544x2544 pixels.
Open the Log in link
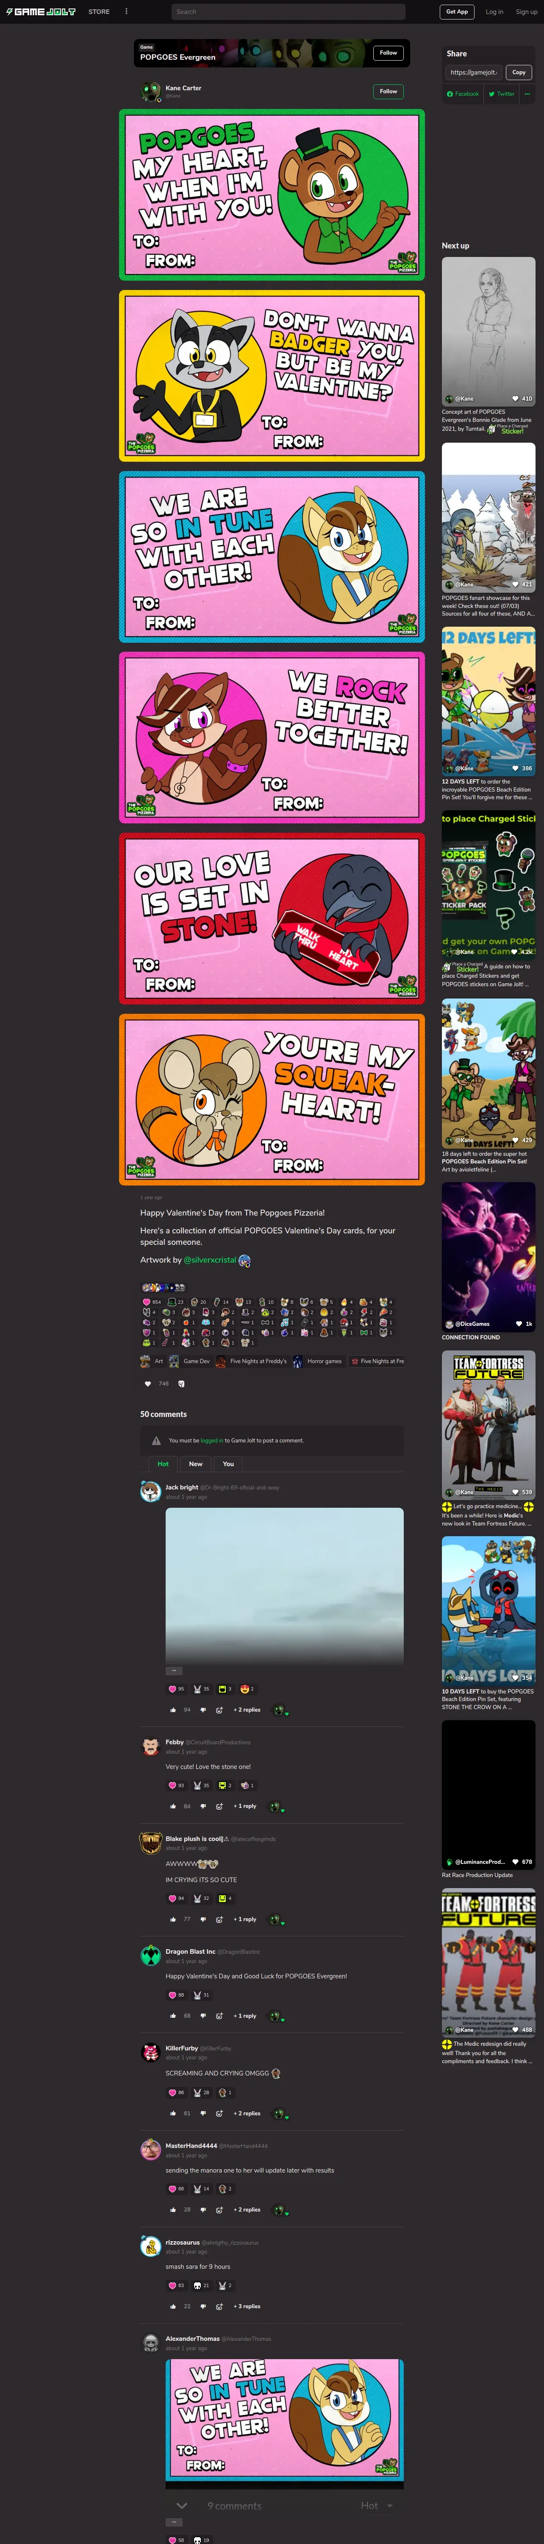(x=494, y=12)
